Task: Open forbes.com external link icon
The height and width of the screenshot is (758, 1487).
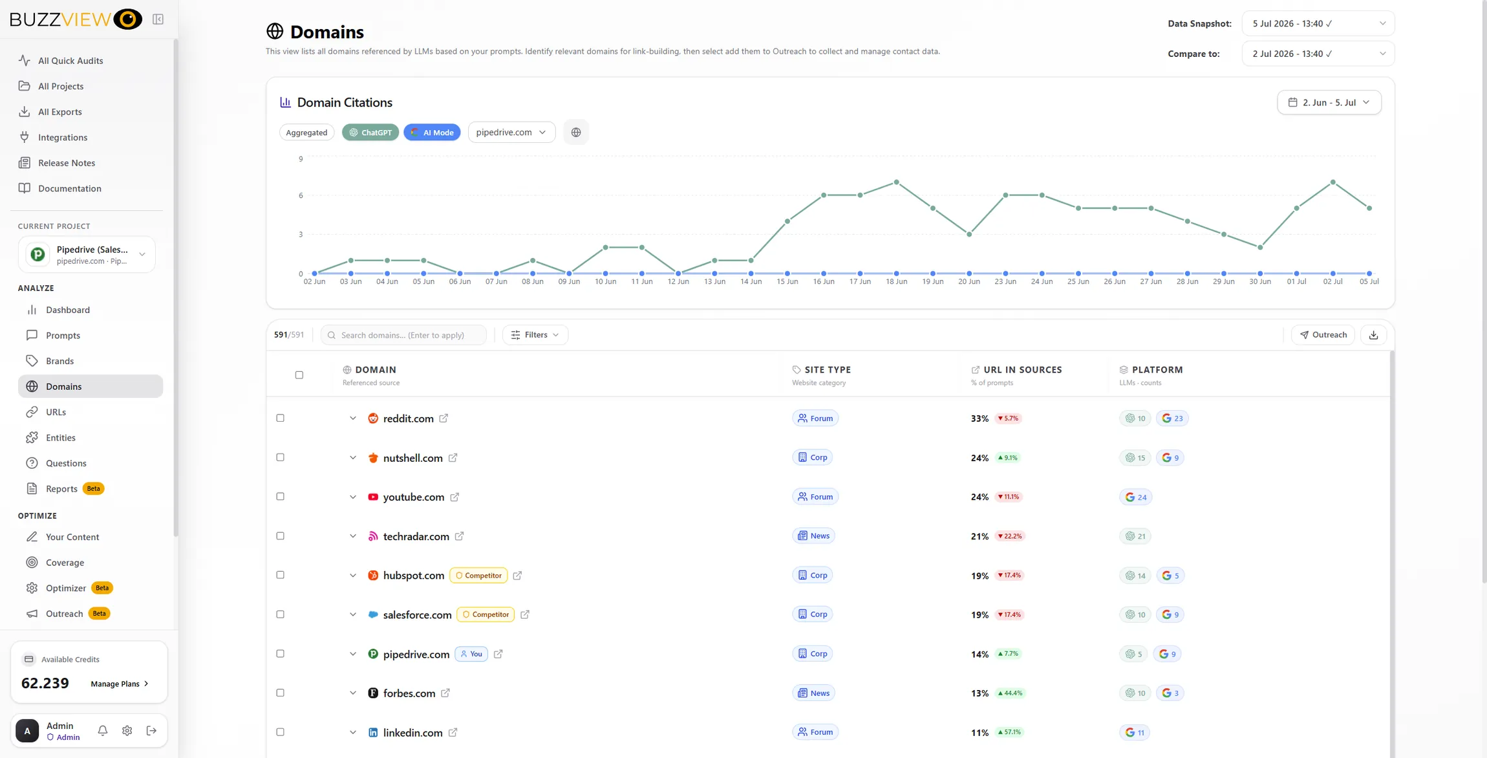Action: (x=445, y=693)
